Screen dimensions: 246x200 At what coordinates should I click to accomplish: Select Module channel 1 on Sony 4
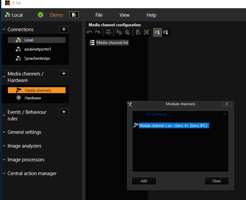pos(174,126)
